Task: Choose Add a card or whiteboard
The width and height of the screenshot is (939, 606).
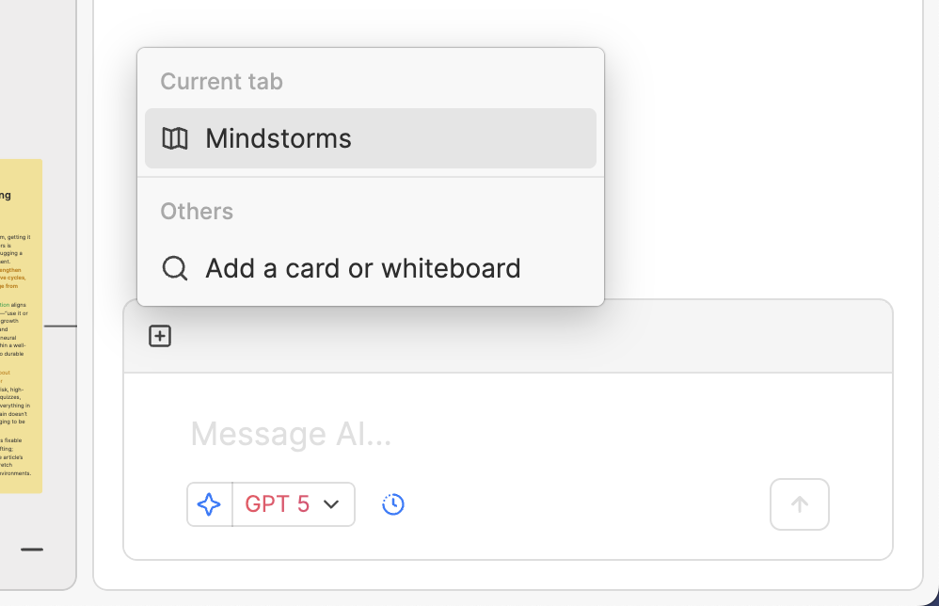Action: click(x=362, y=268)
